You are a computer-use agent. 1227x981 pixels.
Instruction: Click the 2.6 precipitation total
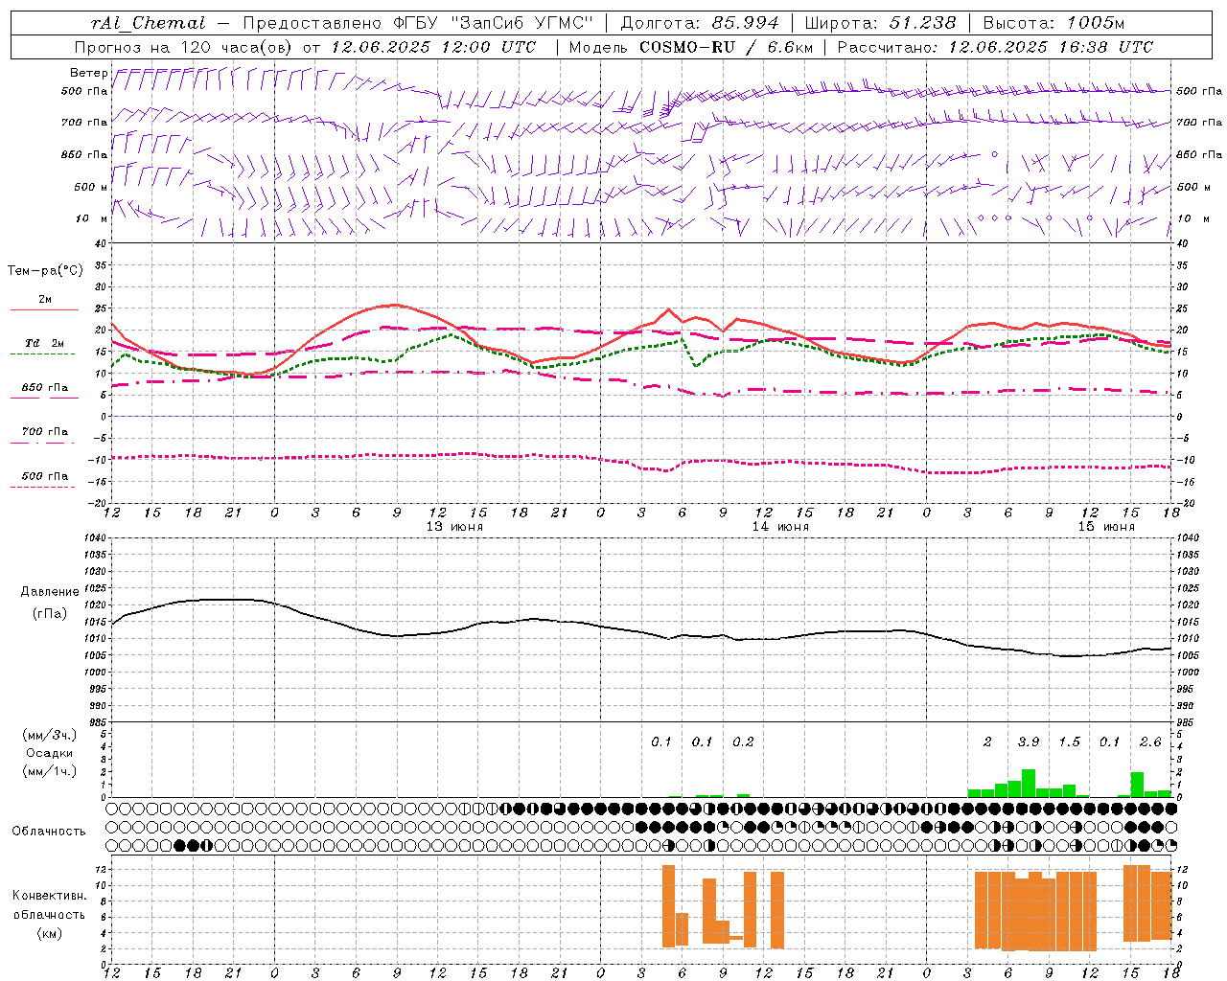1150,741
